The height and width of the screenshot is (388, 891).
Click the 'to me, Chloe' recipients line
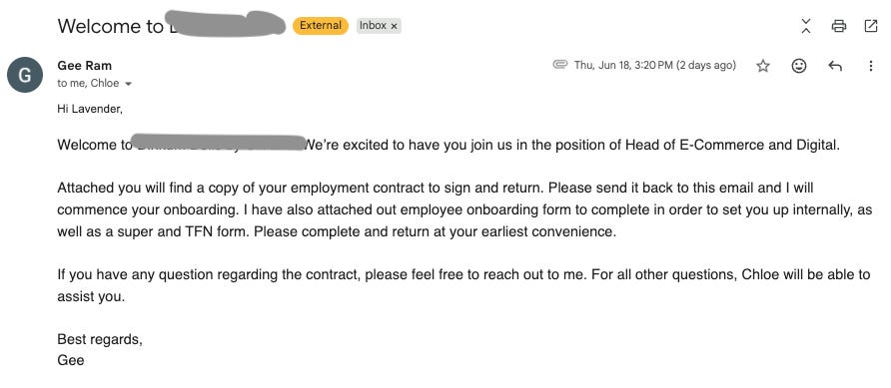pyautogui.click(x=88, y=84)
